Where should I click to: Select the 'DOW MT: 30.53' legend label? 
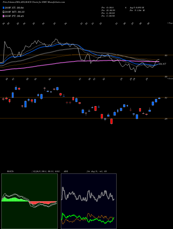tap(15, 12)
